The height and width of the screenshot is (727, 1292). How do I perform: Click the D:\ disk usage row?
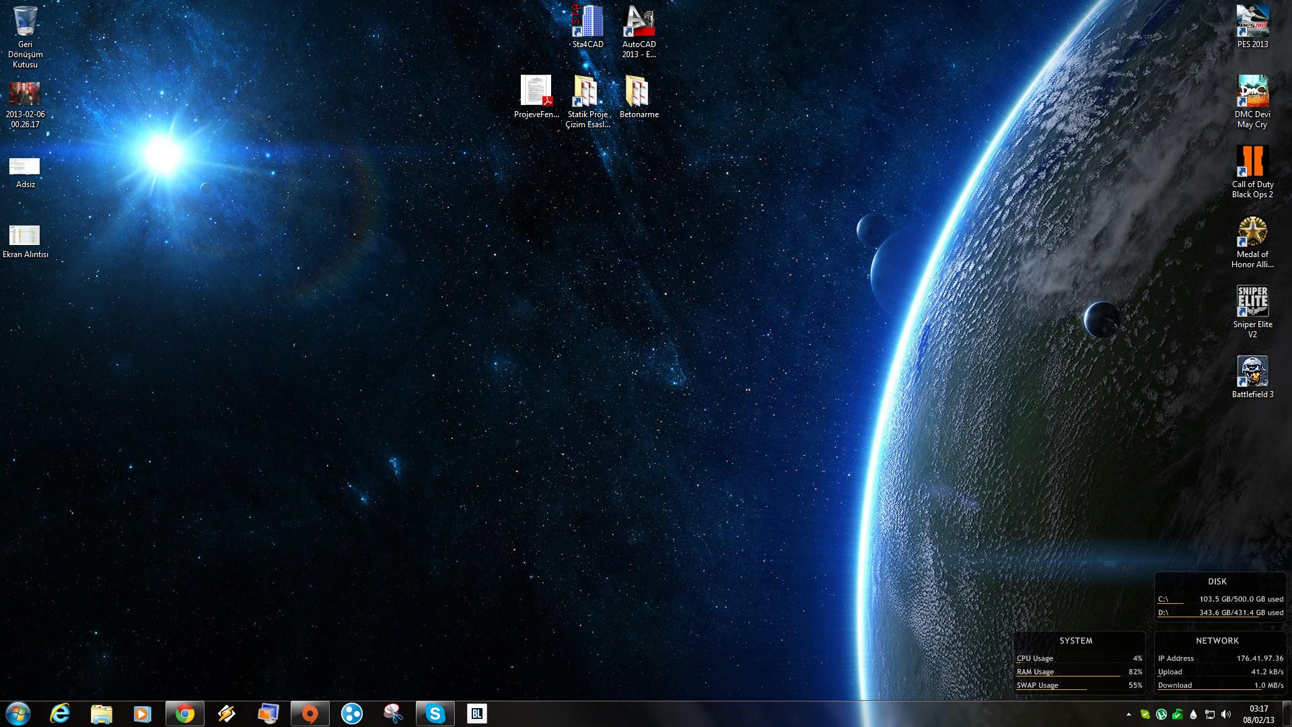pyautogui.click(x=1221, y=613)
